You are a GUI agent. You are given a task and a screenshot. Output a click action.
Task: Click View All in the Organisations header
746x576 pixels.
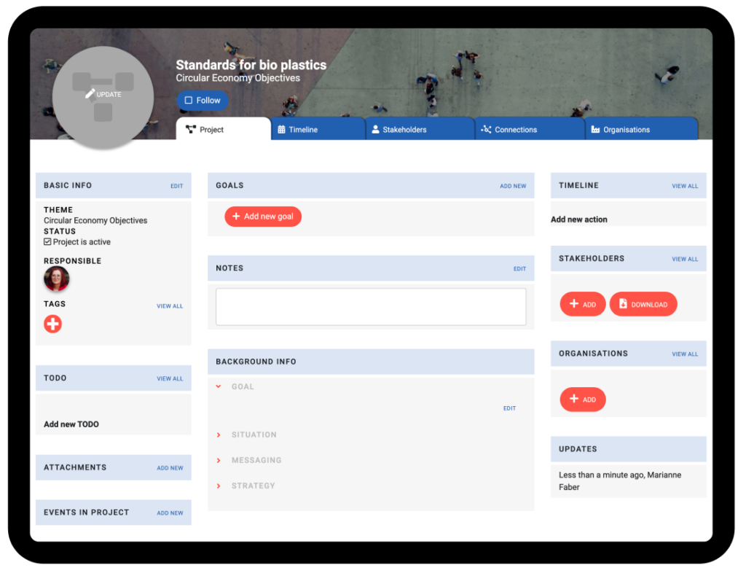(685, 354)
